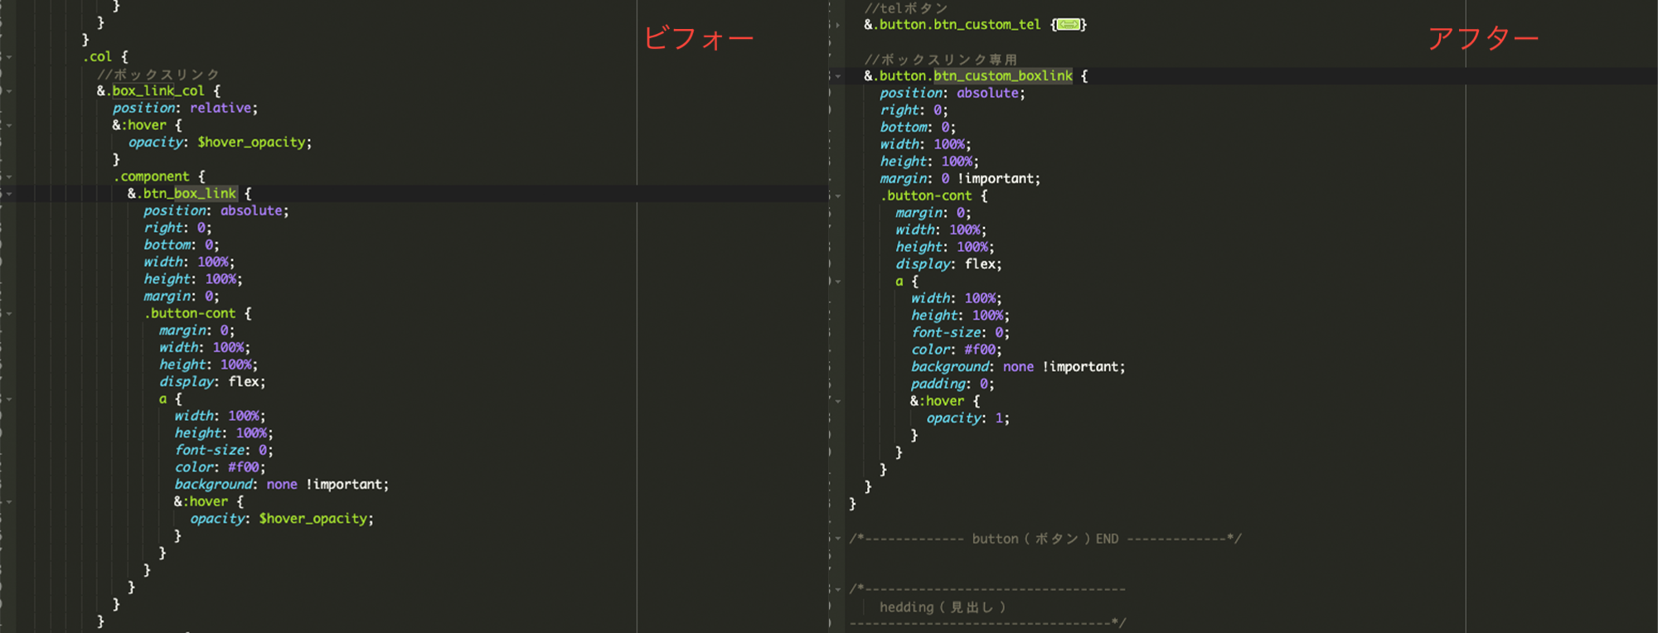Fold the &.btn_box_link rule via gutter arrow
This screenshot has width=1658, height=633.
[x=9, y=194]
